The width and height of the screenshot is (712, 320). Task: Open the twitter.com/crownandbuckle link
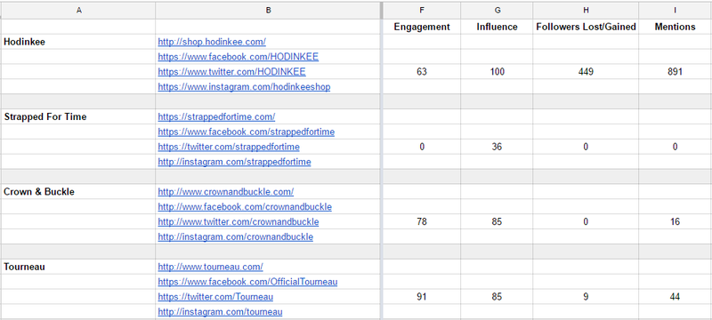click(238, 222)
